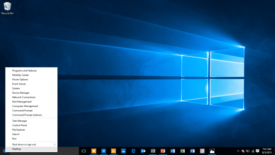Viewport: 275px width, 155px height.
Task: Open the Recycle Bin desktop icon
Action: tap(7, 8)
